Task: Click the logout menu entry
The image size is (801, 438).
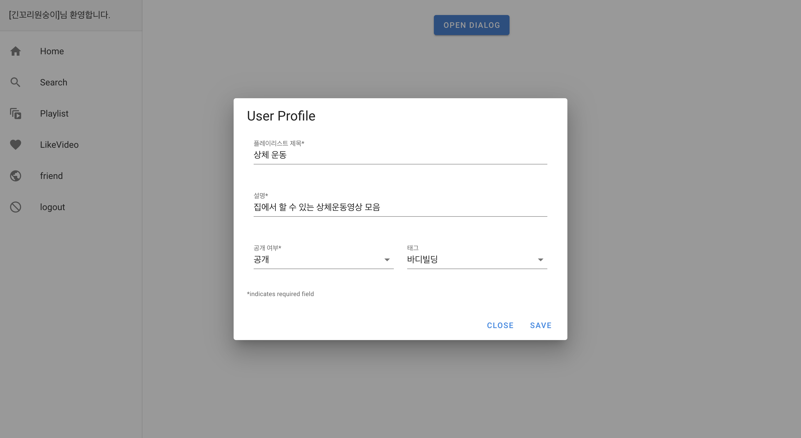Action: (x=52, y=207)
